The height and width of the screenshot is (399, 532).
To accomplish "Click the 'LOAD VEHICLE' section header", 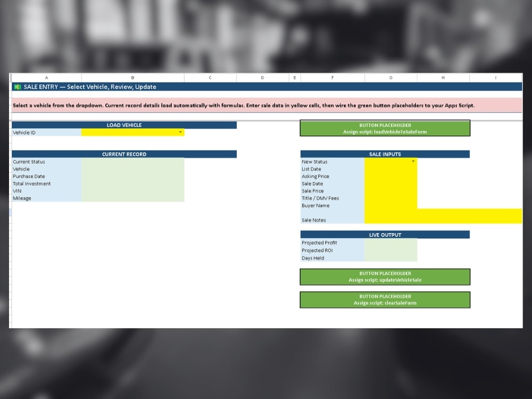I will point(124,125).
